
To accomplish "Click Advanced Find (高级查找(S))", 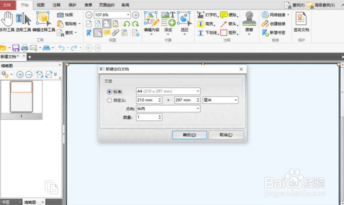I will point(321,5).
